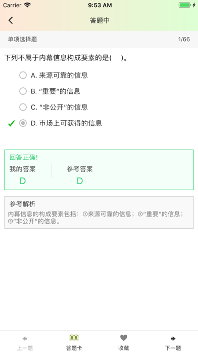Go to previous question with 上一题 arrow
198x353 pixels.
(25, 338)
